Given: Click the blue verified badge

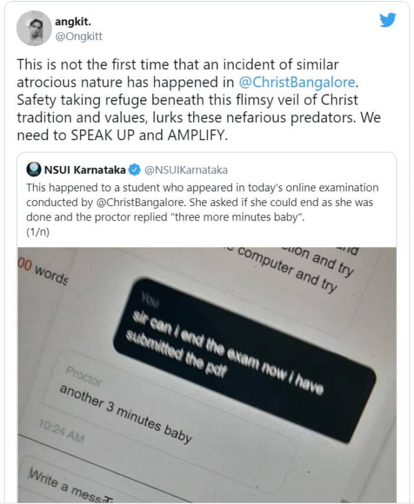Looking at the screenshot, I should pyautogui.click(x=134, y=171).
